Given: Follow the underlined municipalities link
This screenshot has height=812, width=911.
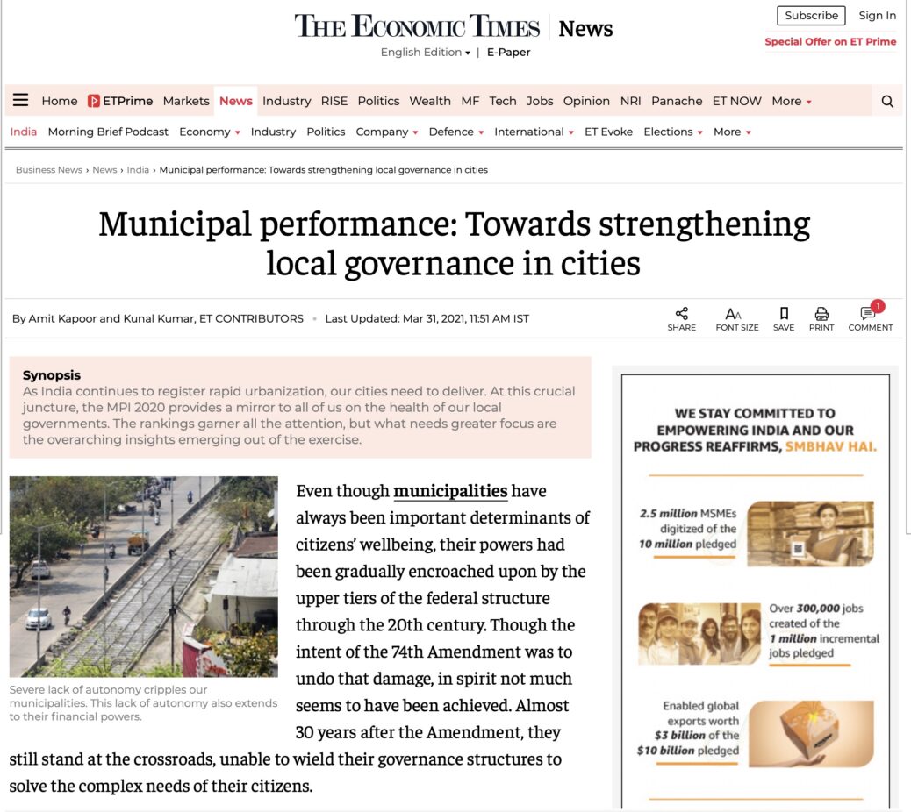Looking at the screenshot, I should pos(450,491).
